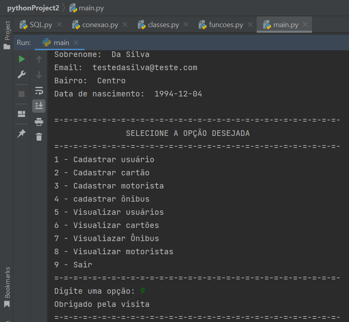
Task: Click 'SELECIONE A OPÇÃO DESEJADA' heading
Action: pos(188,133)
